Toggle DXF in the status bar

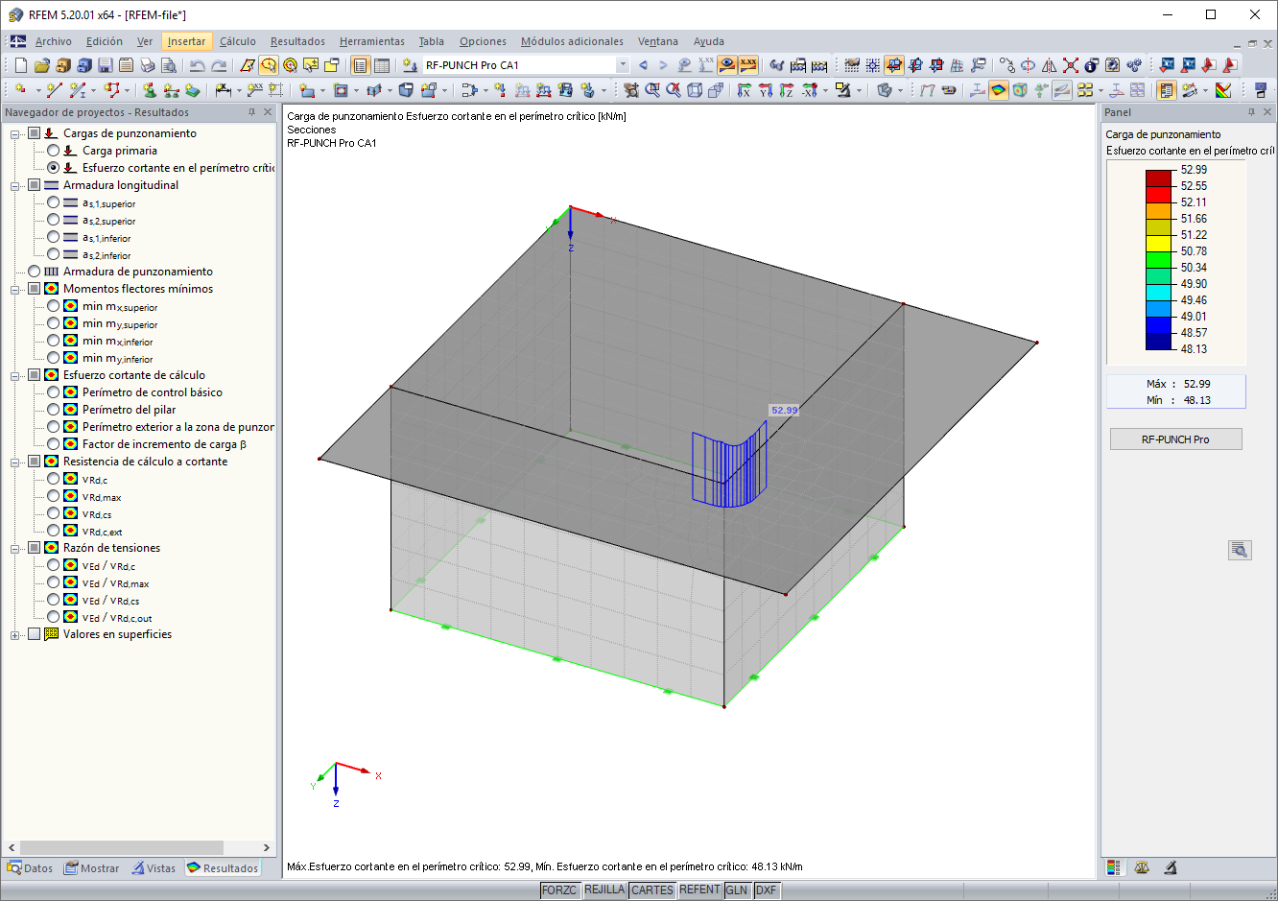766,890
